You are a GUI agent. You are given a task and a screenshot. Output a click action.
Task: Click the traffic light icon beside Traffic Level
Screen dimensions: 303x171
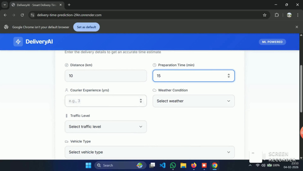[x=66, y=116]
